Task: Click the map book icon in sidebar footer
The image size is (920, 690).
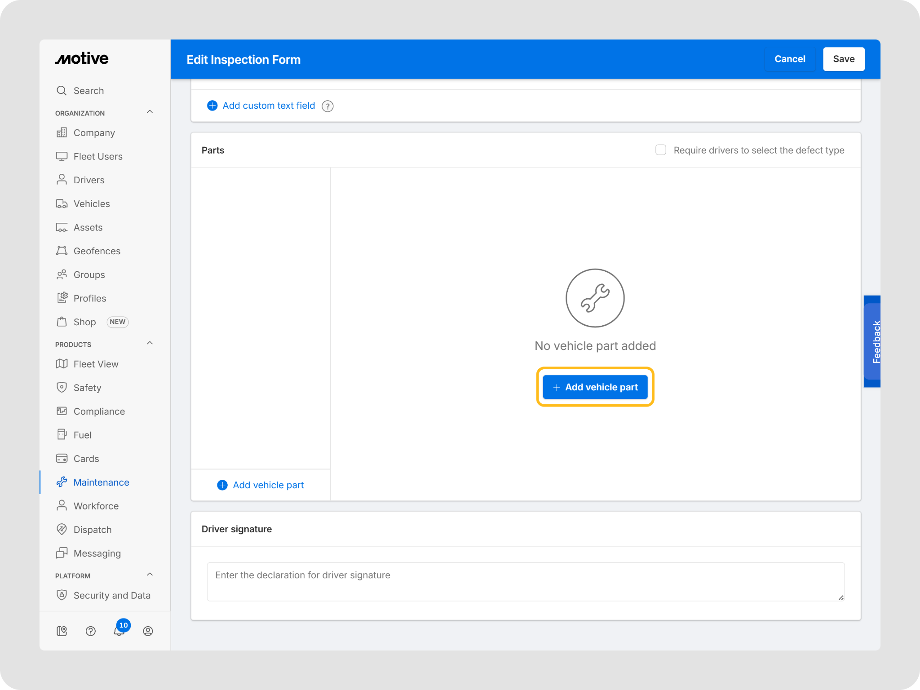Action: [62, 631]
